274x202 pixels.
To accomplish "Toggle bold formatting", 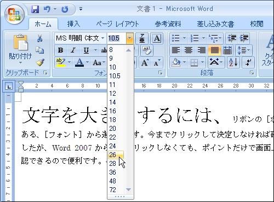I will coord(60,50).
